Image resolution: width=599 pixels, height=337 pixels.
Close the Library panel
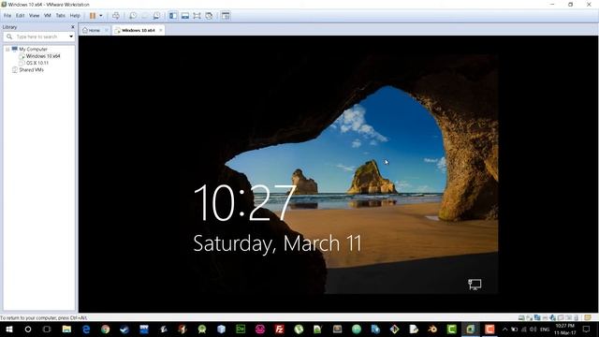tap(73, 27)
